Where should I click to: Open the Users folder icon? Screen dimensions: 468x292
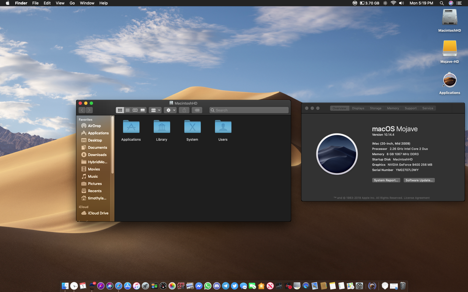click(223, 127)
